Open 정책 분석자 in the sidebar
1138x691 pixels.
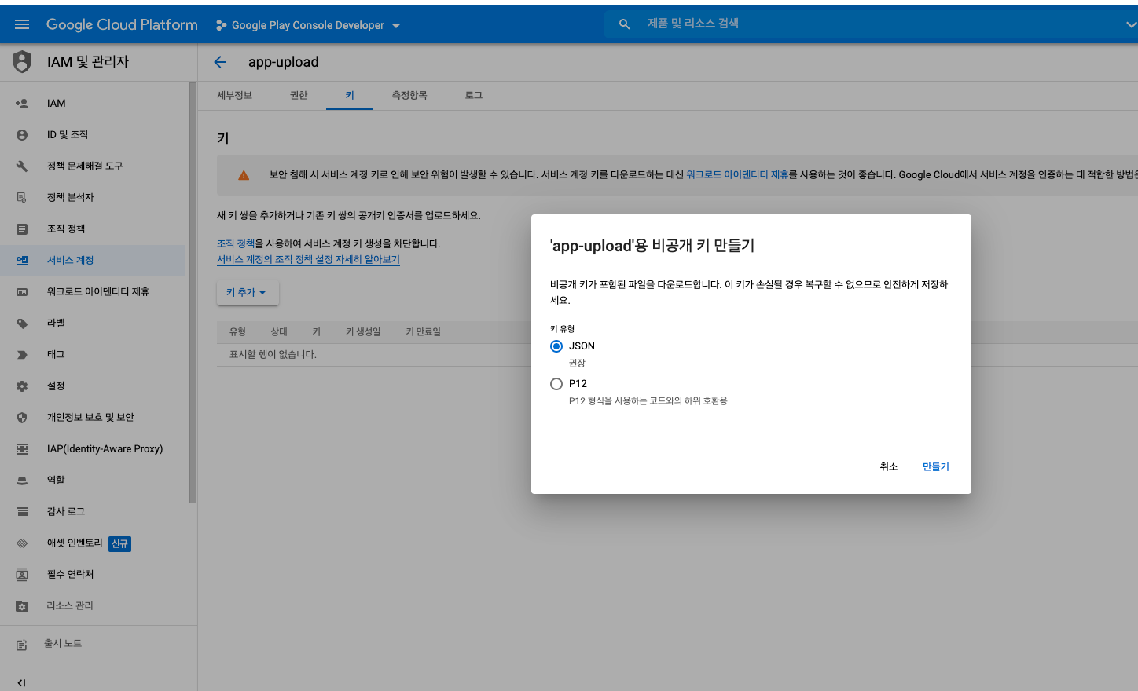[93, 197]
